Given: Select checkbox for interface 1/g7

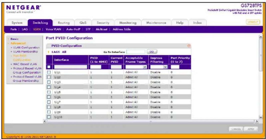Looking at the screenshot, I should coord(49,102).
